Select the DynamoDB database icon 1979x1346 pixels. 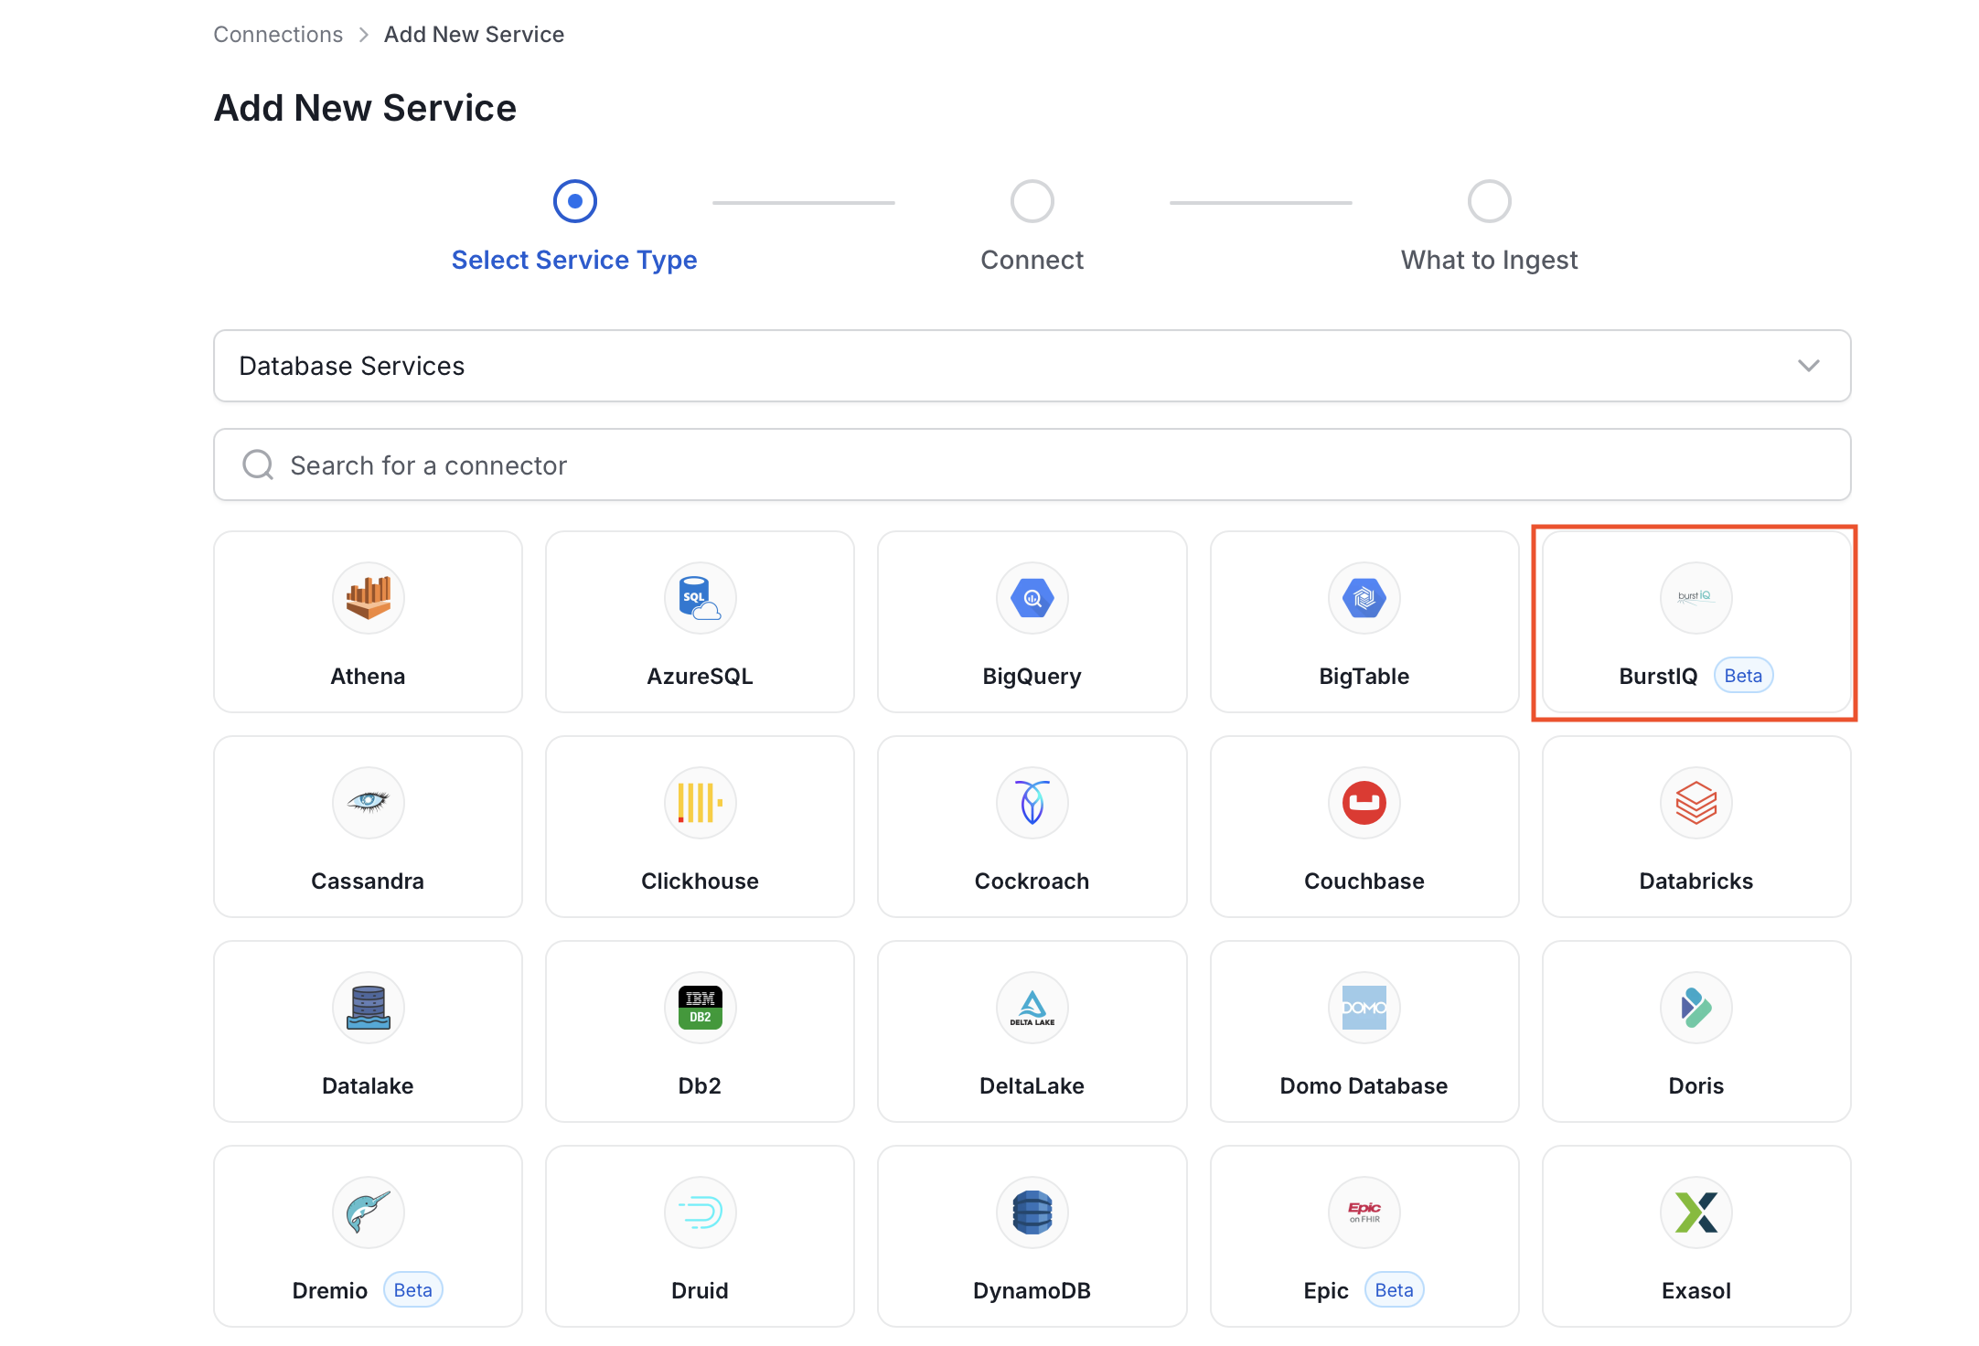point(1032,1212)
